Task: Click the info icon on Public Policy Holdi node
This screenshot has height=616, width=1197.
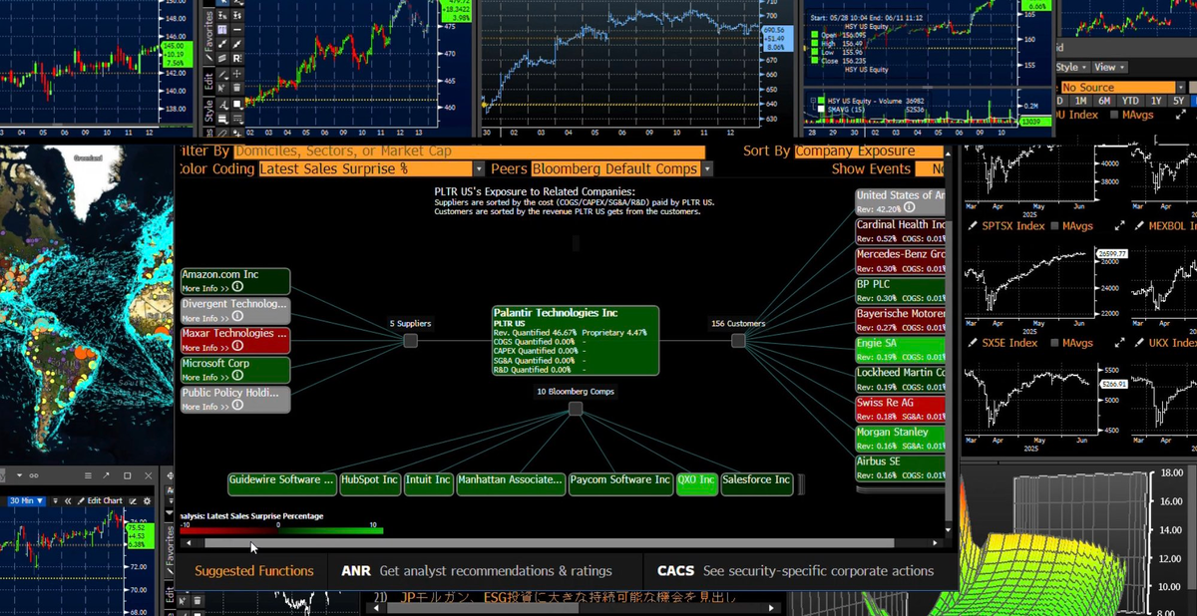Action: (x=237, y=406)
